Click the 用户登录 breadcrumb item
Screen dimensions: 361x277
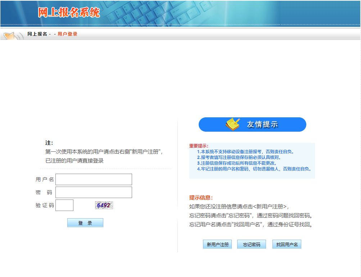pyautogui.click(x=67, y=34)
